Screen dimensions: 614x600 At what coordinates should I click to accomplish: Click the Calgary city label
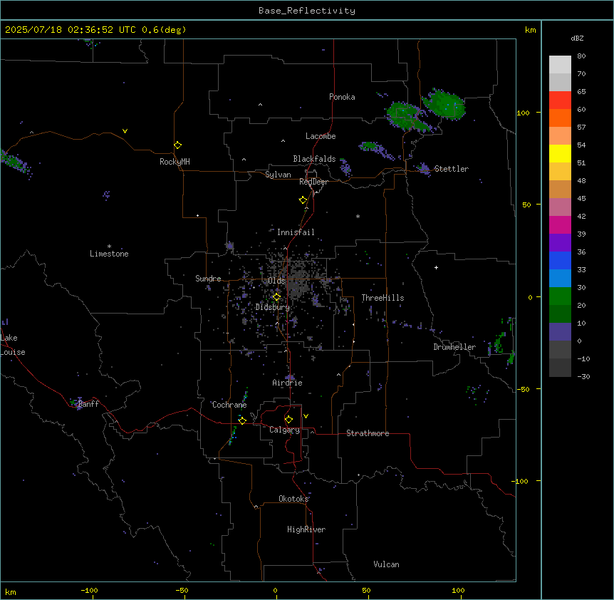pos(284,430)
